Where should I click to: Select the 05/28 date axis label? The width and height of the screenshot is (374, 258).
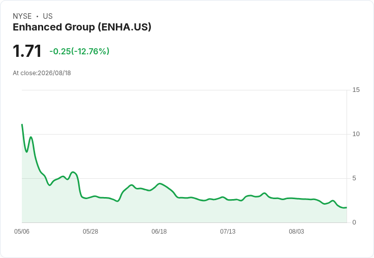click(x=90, y=231)
